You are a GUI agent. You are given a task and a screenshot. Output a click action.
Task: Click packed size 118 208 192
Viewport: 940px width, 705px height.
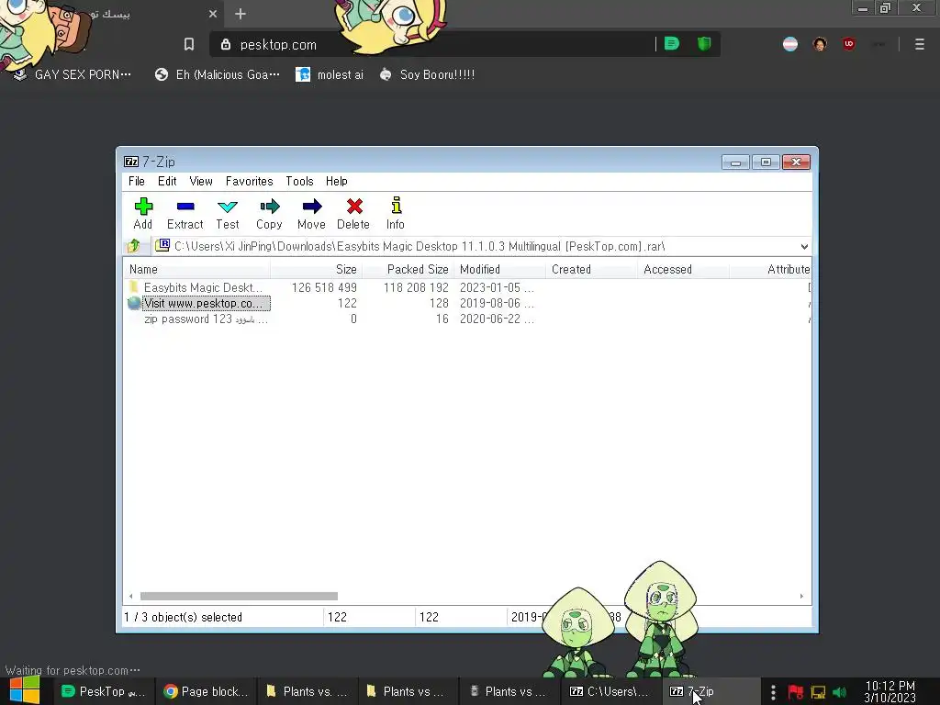[x=416, y=287]
